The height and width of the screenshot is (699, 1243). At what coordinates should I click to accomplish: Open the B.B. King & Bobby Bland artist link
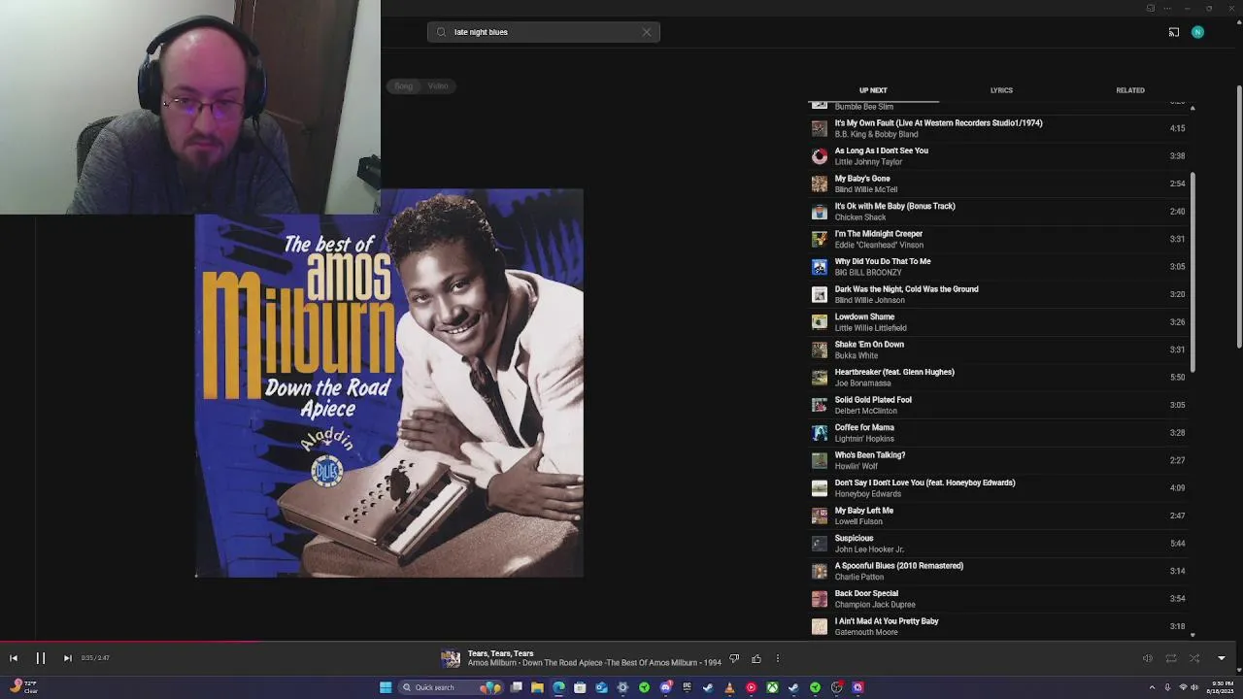coord(876,134)
